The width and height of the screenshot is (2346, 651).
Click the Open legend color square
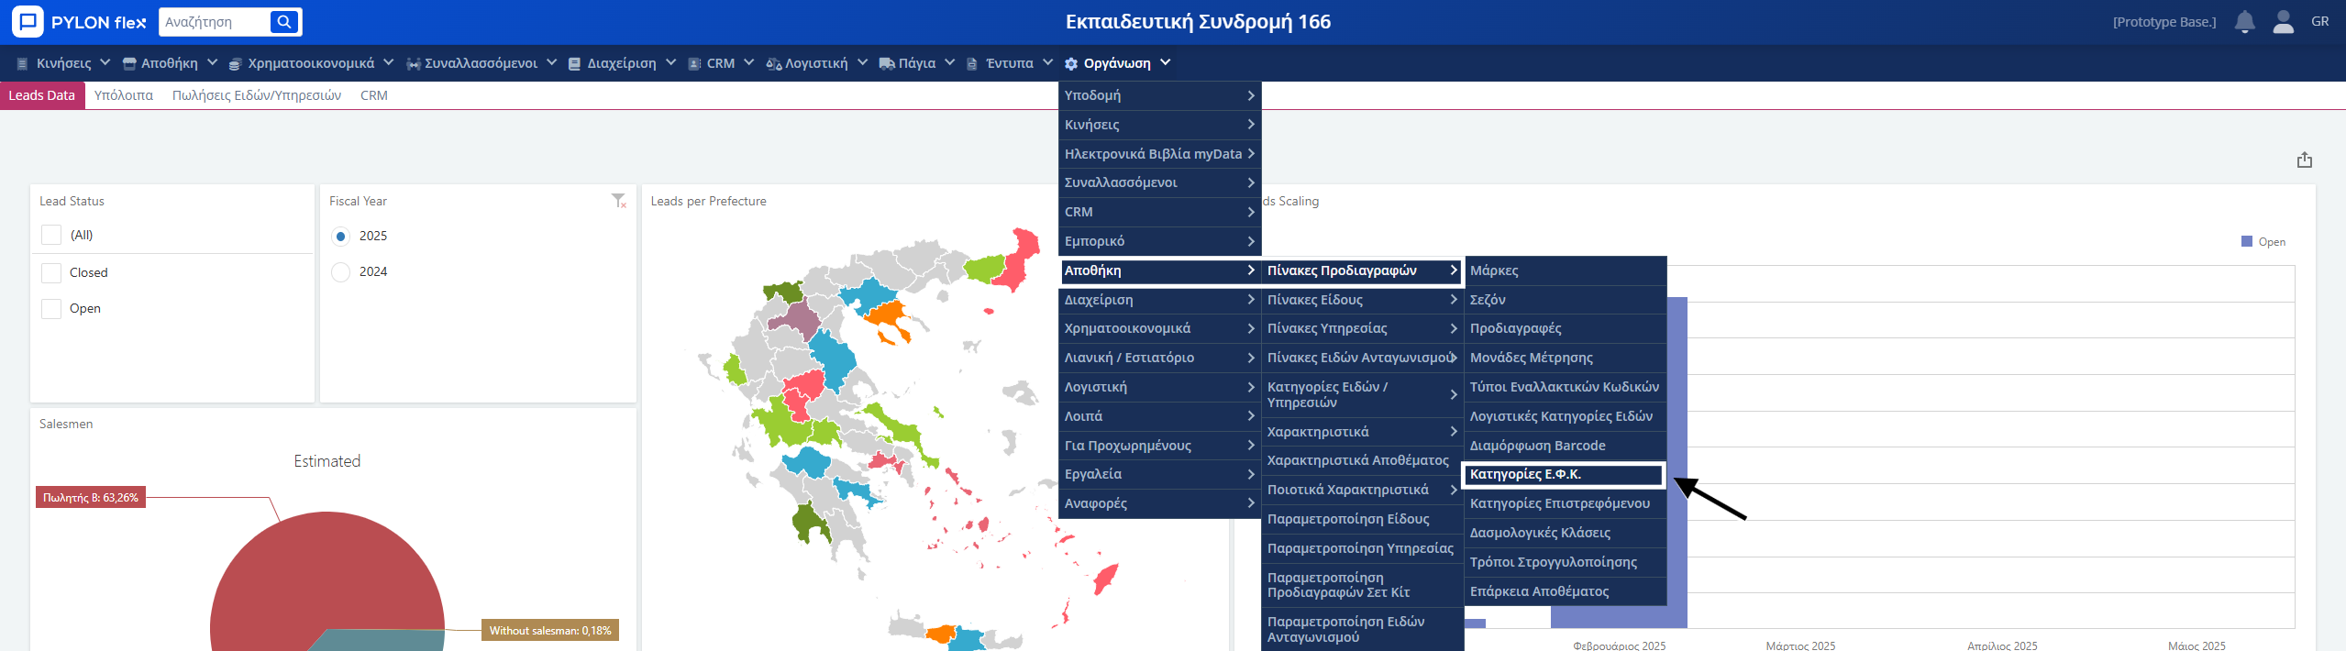(x=2247, y=241)
